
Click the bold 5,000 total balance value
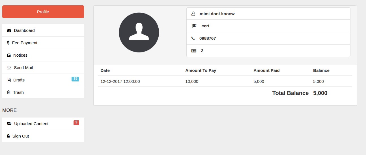pyautogui.click(x=320, y=93)
